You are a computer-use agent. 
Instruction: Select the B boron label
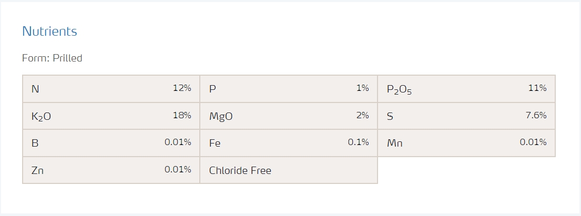click(35, 143)
